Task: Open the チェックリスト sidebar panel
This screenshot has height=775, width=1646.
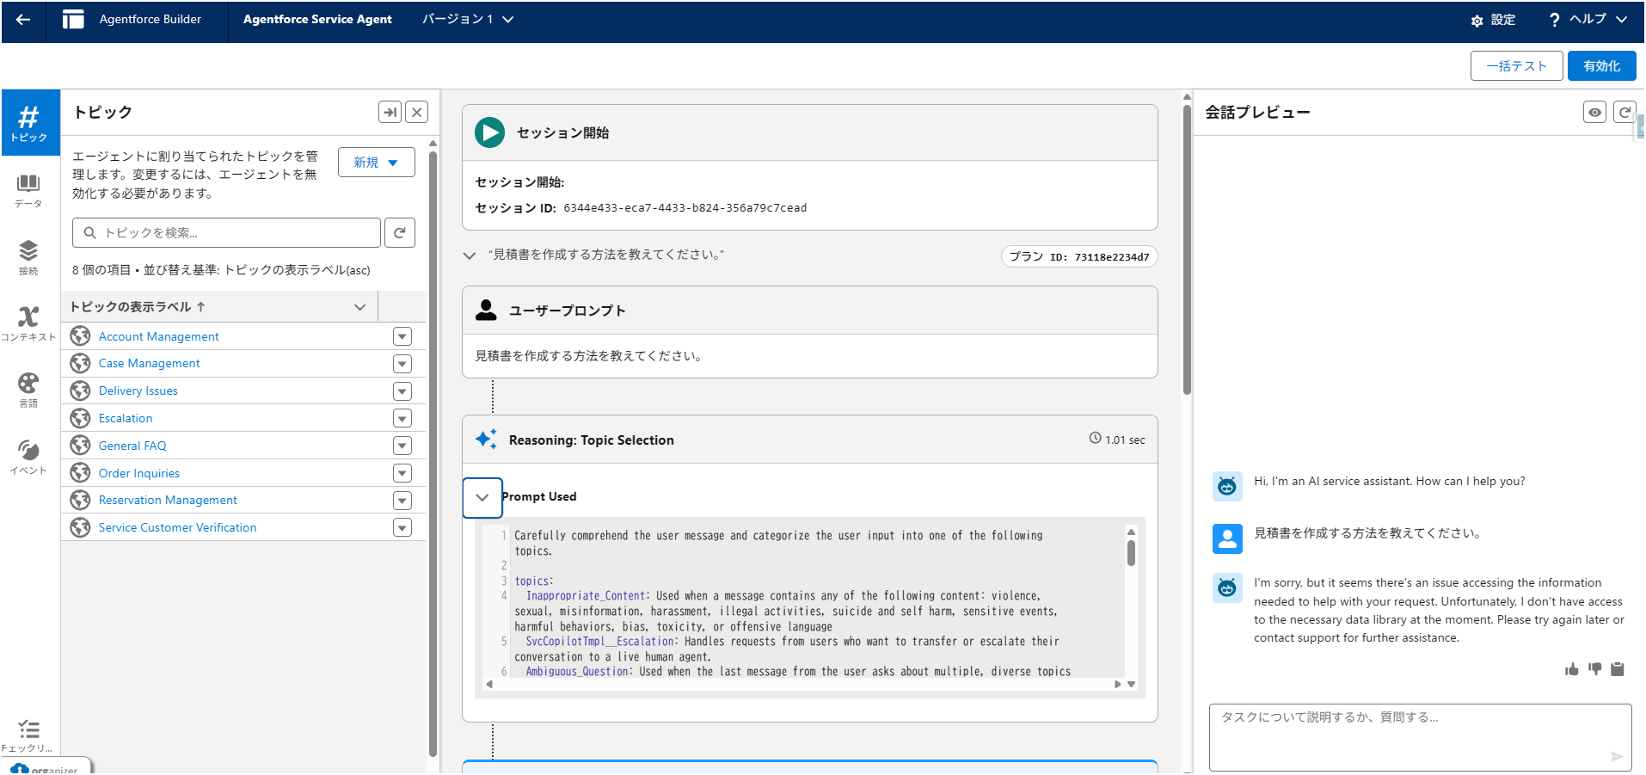Action: point(28,735)
